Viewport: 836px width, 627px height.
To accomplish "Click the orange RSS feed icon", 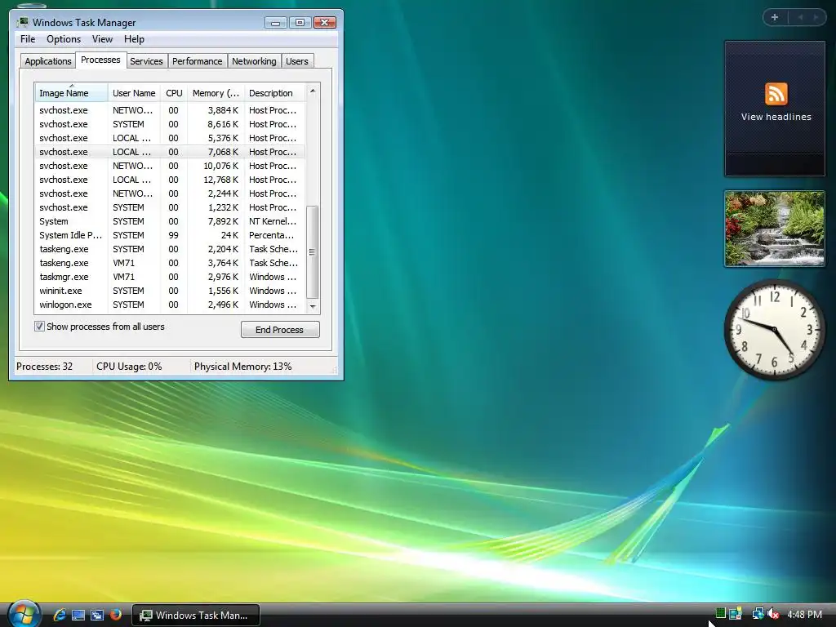I will point(776,94).
